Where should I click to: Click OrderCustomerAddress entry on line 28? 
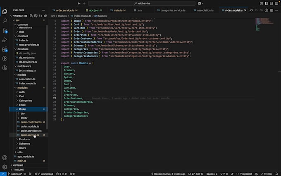(x=78, y=102)
